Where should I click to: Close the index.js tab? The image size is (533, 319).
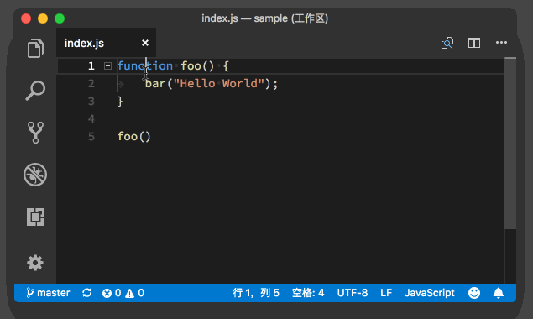[145, 43]
